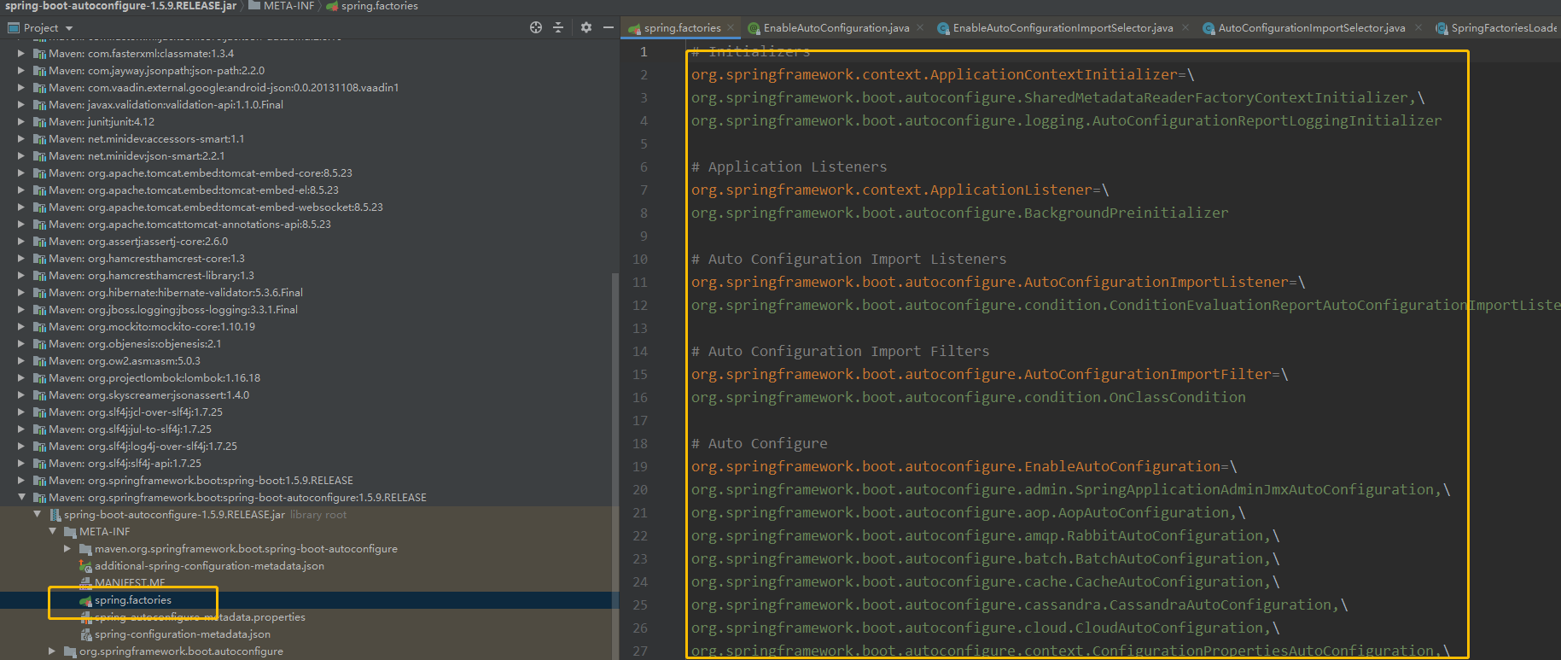Select Maven: org.assertj:assertj-core:2.6.0
The height and width of the screenshot is (660, 1561).
138,242
